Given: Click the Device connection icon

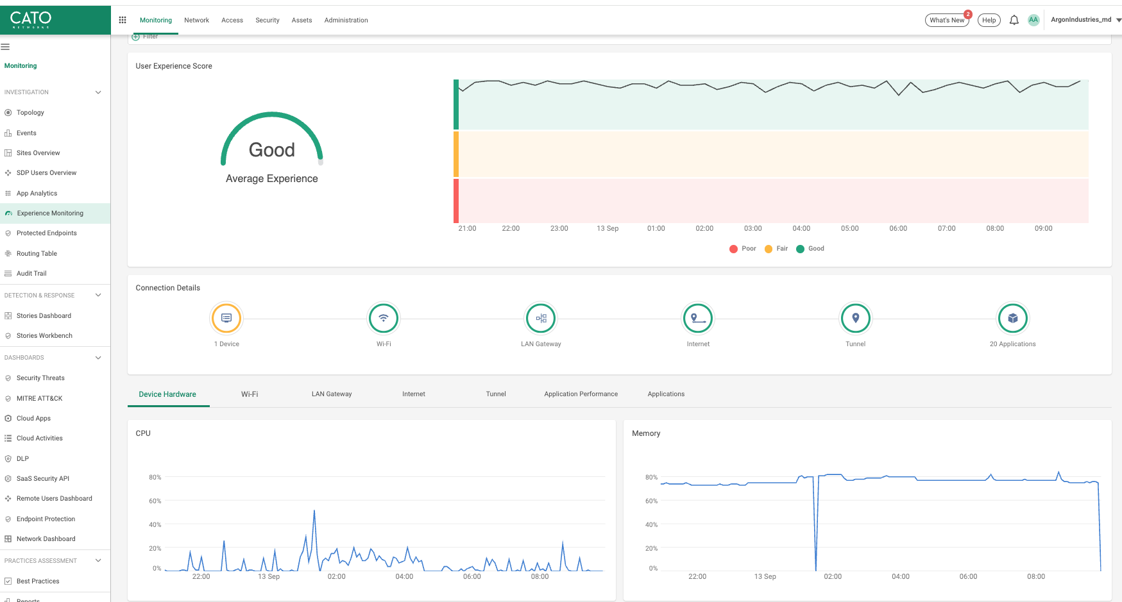Looking at the screenshot, I should (x=226, y=318).
